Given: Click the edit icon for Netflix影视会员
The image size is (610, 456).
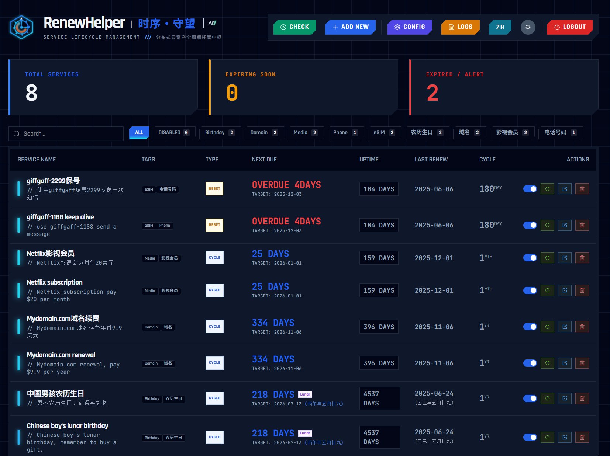Looking at the screenshot, I should click(565, 258).
